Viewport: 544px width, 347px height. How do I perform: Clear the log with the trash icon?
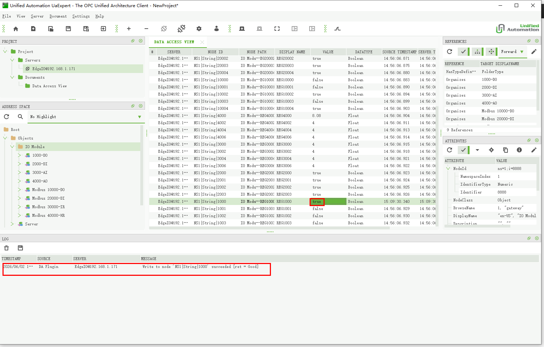(x=6, y=248)
